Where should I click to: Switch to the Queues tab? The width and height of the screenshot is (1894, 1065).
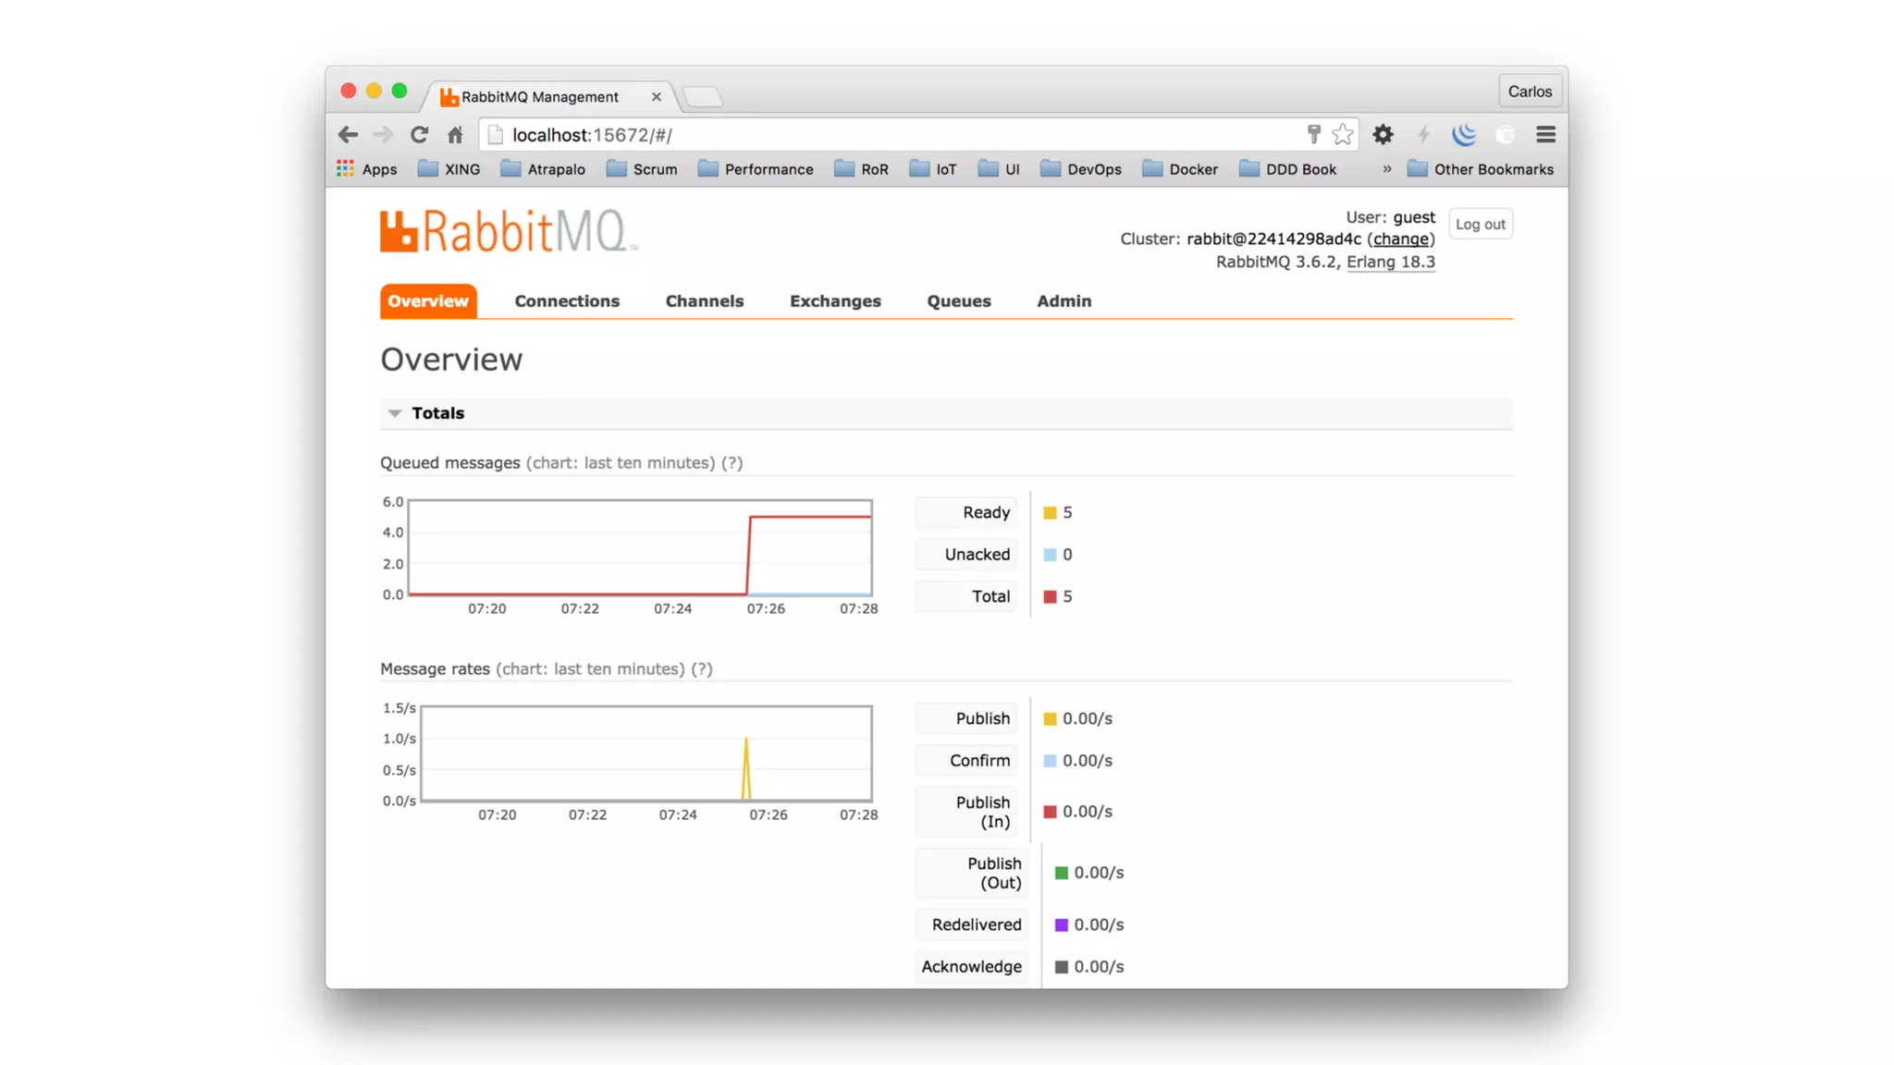coord(958,301)
